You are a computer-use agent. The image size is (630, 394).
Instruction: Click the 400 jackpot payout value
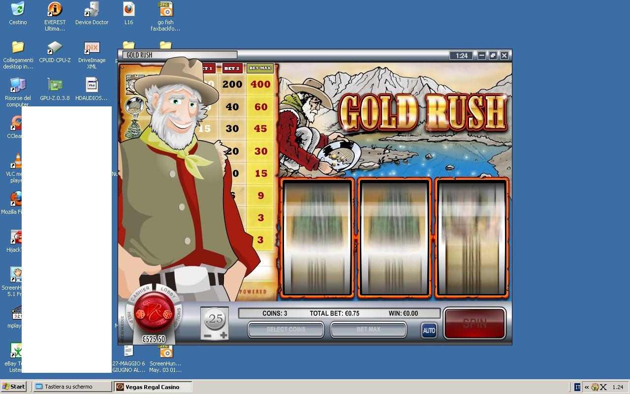[260, 84]
